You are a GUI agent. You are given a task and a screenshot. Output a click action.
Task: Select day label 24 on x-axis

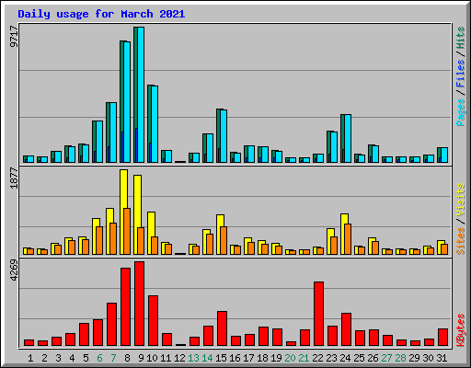tap(345, 358)
